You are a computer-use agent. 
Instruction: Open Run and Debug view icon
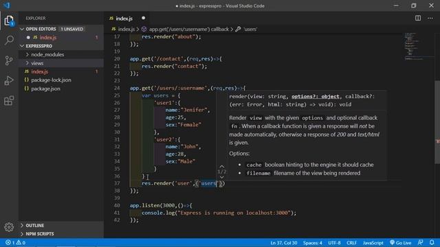[x=9, y=81]
